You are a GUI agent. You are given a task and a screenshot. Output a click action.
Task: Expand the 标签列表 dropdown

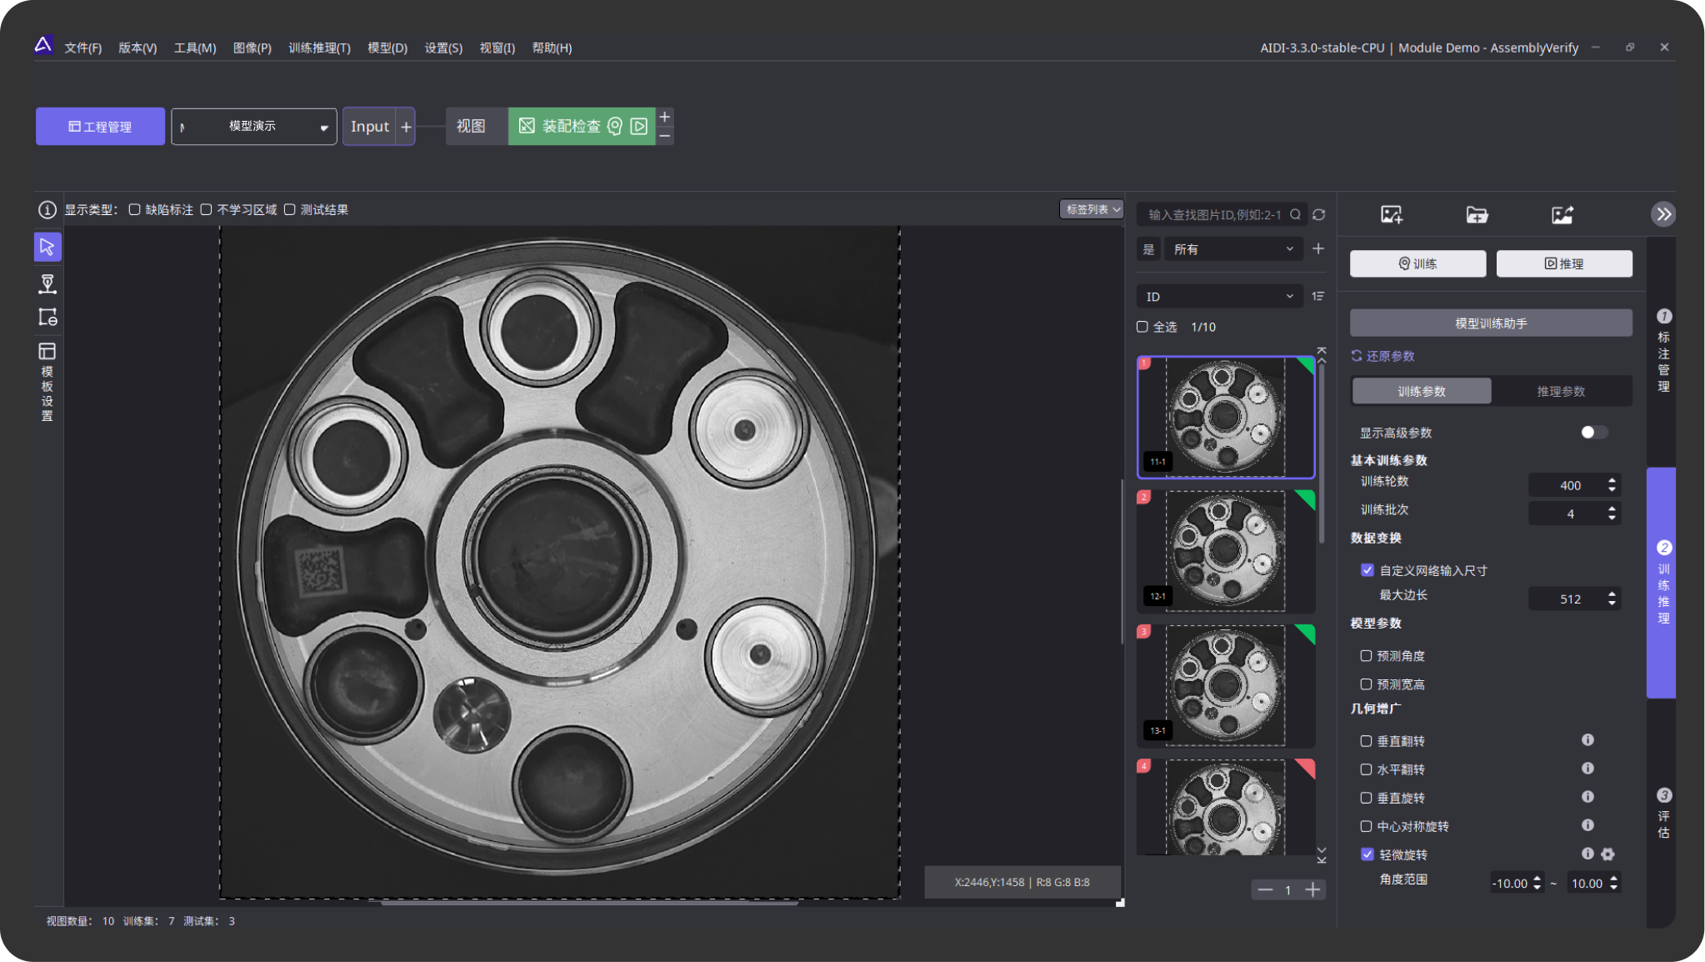pyautogui.click(x=1092, y=209)
